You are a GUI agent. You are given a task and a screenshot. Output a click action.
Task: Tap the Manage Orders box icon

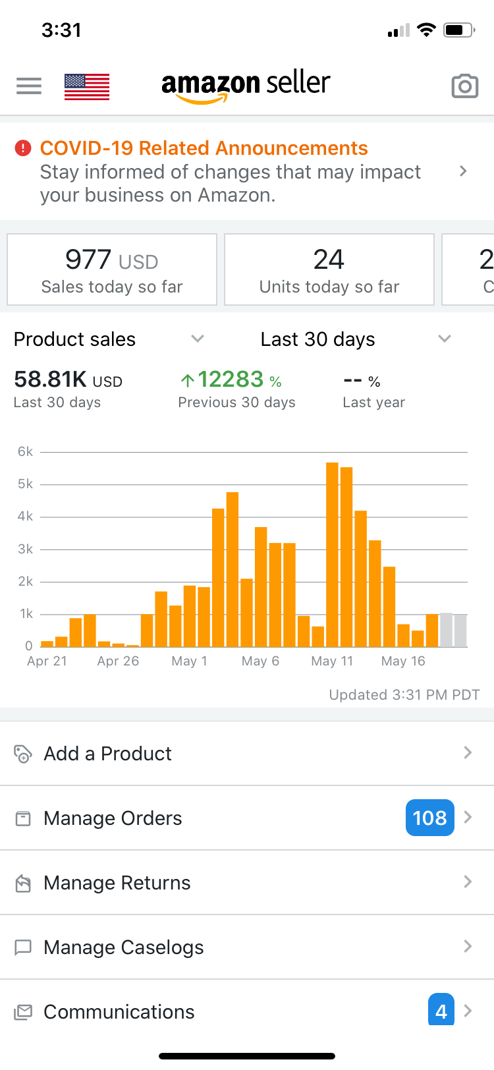pos(23,818)
